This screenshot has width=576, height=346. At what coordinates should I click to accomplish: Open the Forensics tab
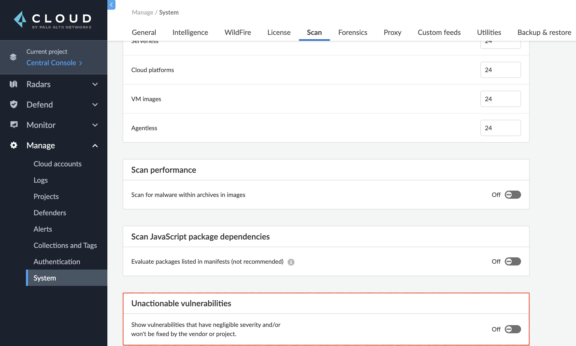pyautogui.click(x=353, y=32)
